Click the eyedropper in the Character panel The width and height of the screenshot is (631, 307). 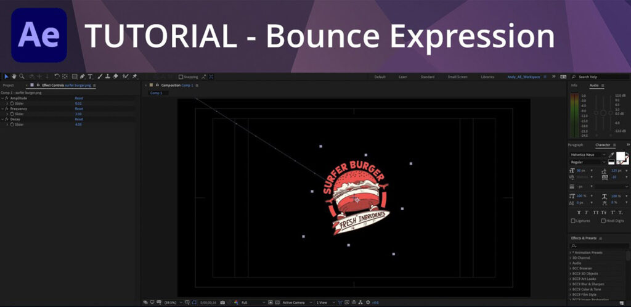point(611,155)
